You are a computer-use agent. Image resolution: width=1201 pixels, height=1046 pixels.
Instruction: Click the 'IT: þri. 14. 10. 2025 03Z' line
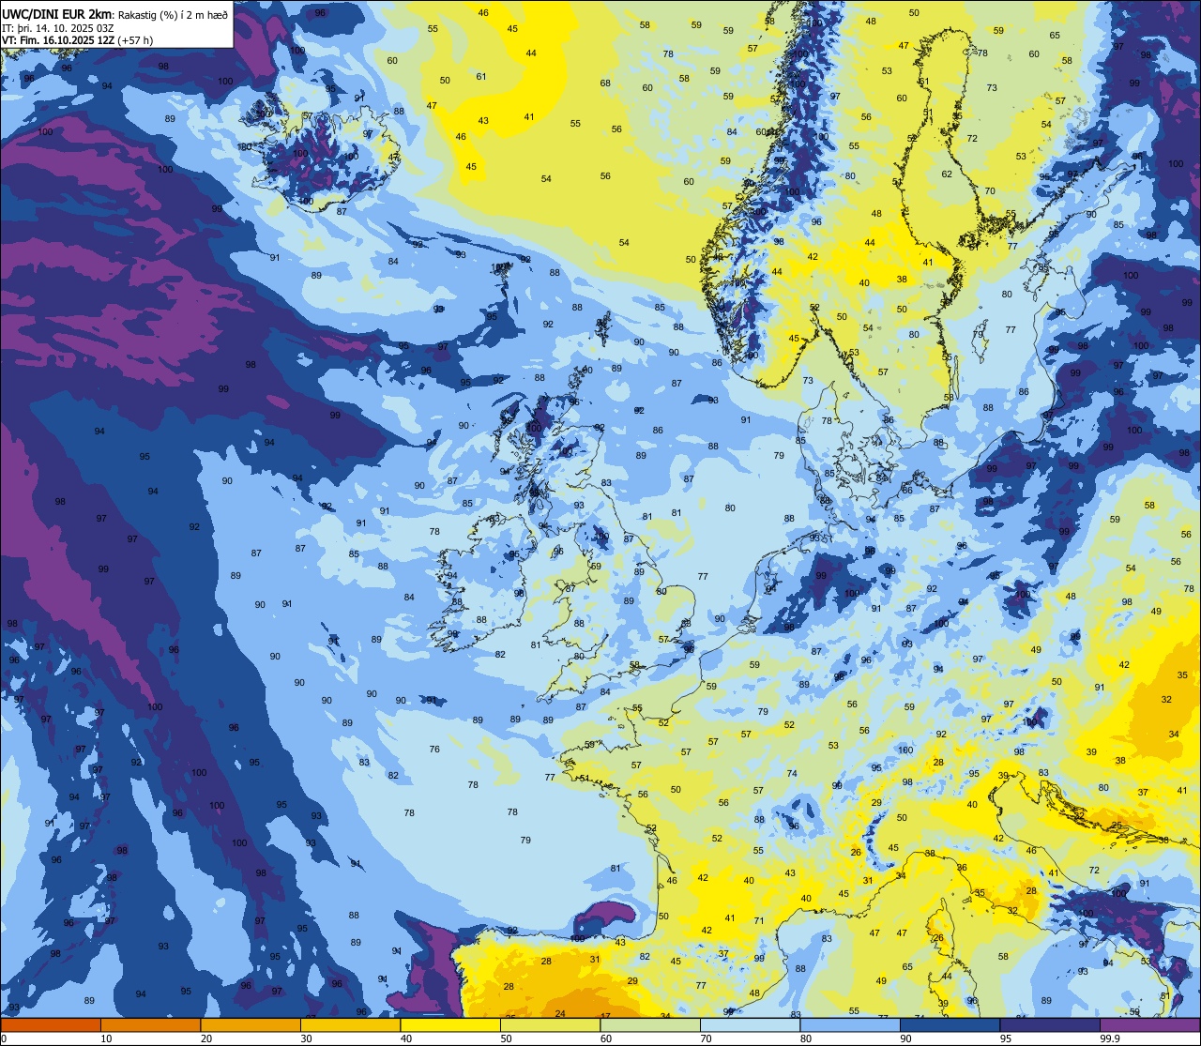click(58, 27)
